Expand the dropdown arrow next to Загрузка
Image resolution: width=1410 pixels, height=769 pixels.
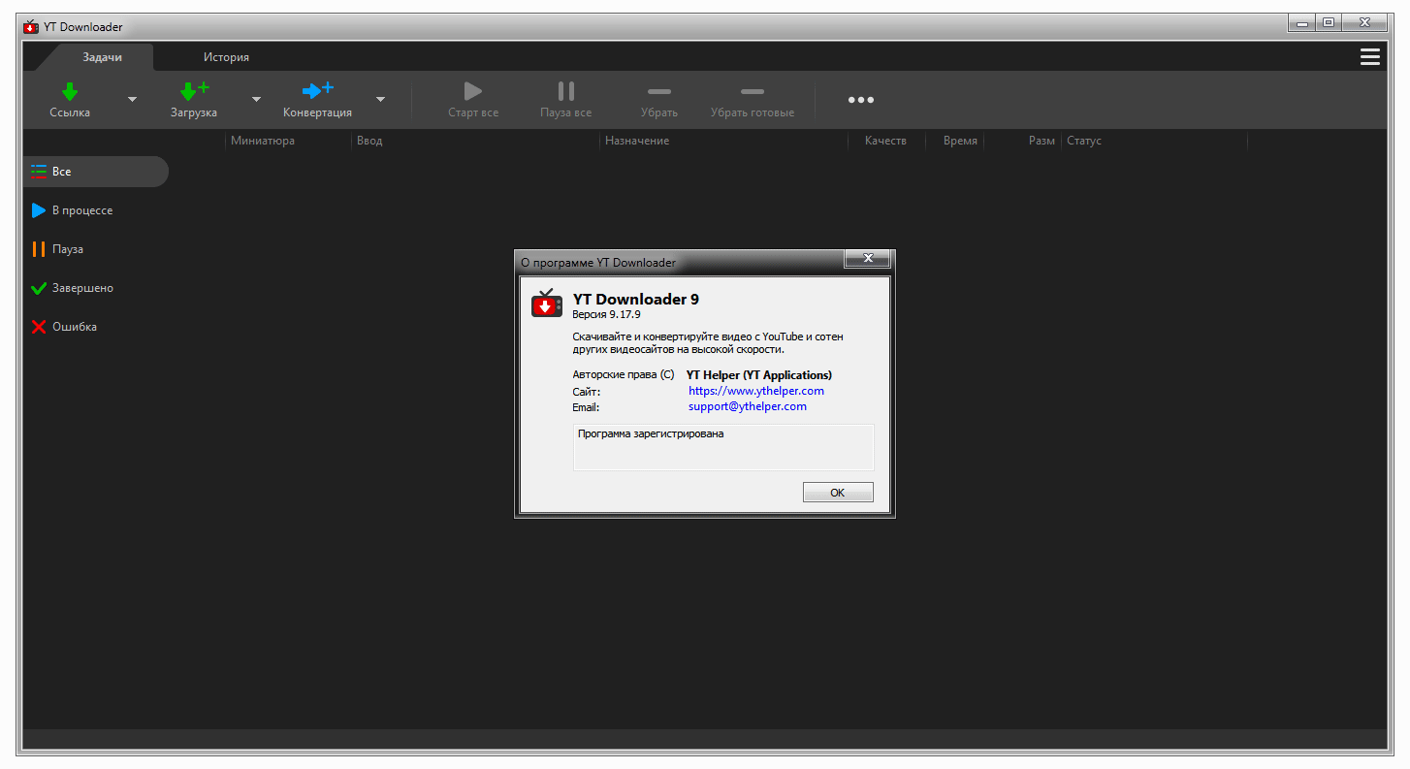(x=257, y=100)
